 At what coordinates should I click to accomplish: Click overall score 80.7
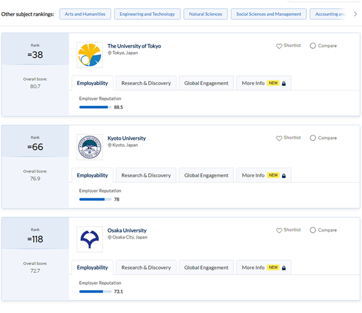coord(35,87)
